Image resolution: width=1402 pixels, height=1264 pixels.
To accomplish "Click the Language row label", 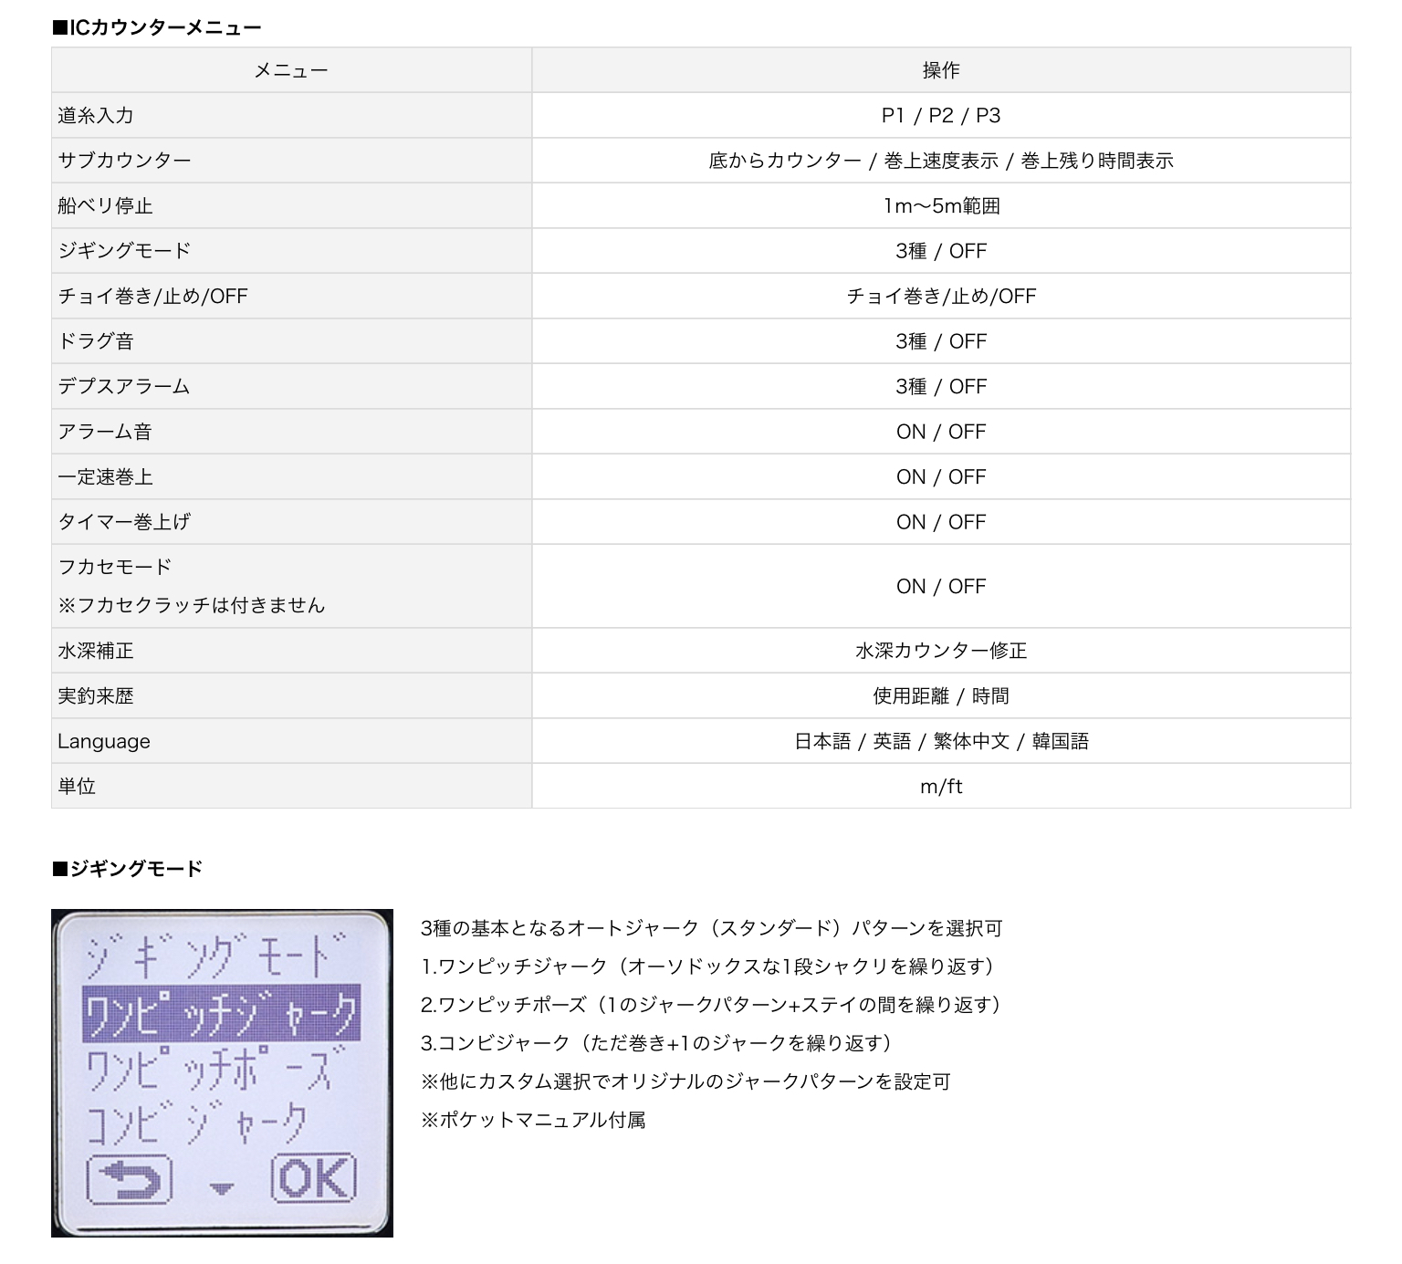I will (x=104, y=741).
